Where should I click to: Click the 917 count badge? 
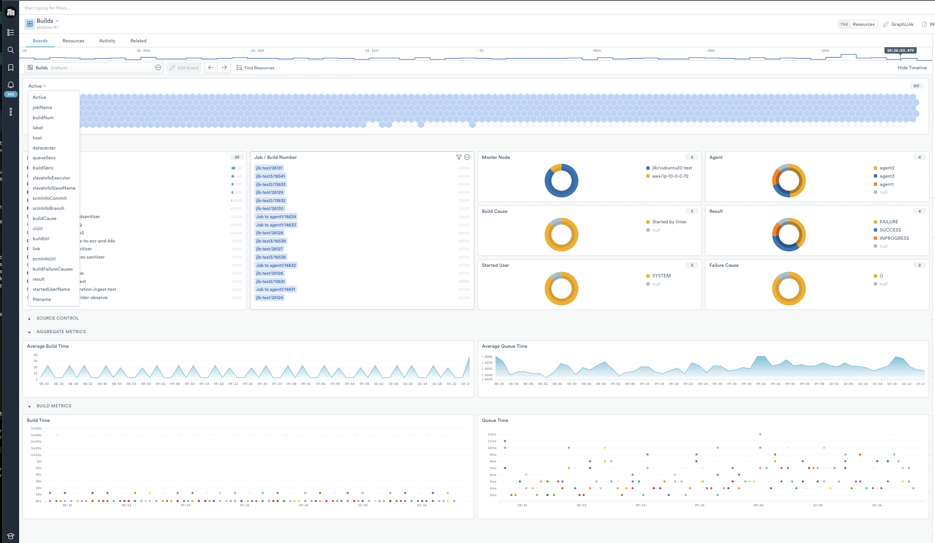(x=916, y=86)
